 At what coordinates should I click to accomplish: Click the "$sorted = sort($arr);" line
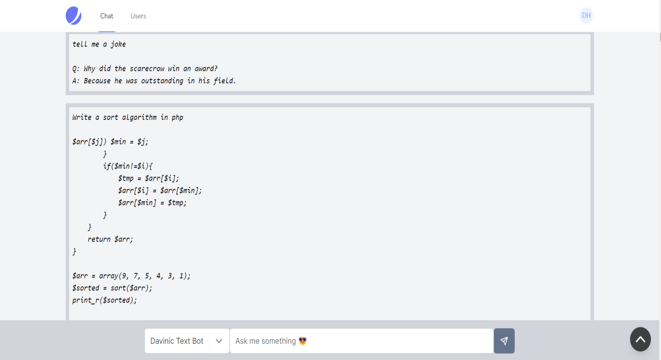click(112, 288)
